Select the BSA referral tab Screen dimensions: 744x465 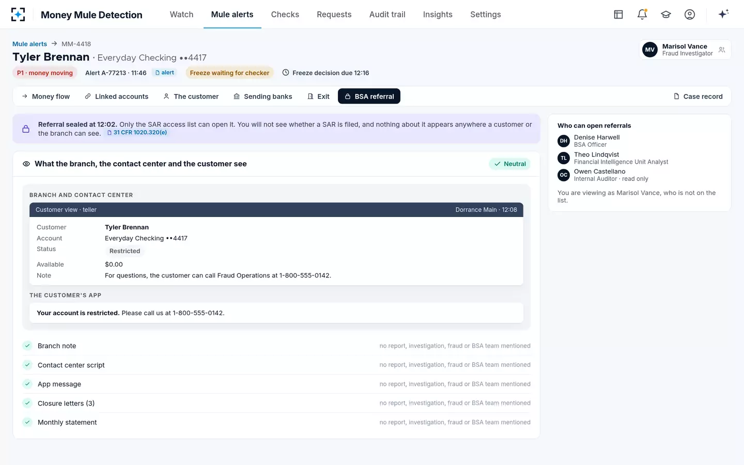(x=369, y=97)
